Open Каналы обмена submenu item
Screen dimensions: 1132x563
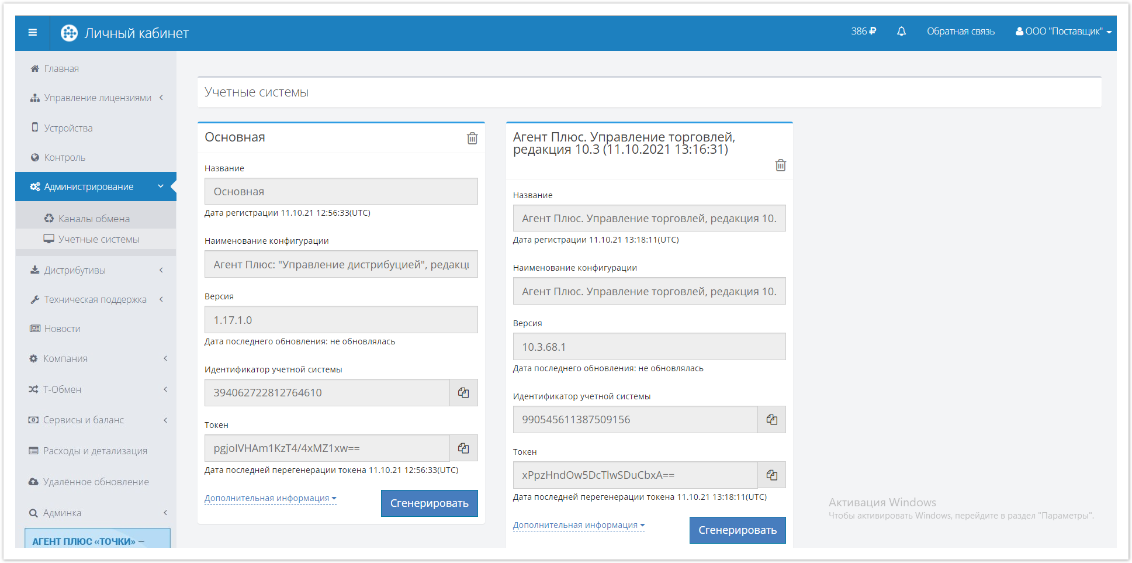pyautogui.click(x=94, y=219)
